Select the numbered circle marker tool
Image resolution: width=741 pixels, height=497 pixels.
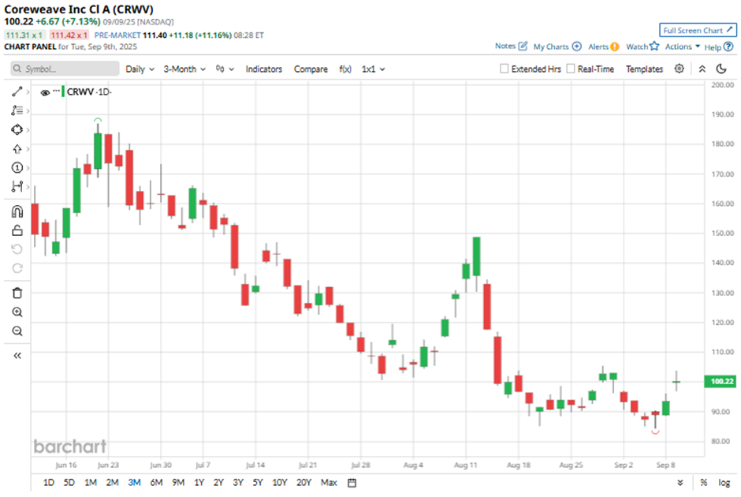tap(17, 168)
